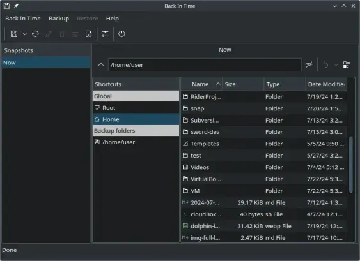Open the View last log icon
Screen dimensions: 360x261
(88, 34)
